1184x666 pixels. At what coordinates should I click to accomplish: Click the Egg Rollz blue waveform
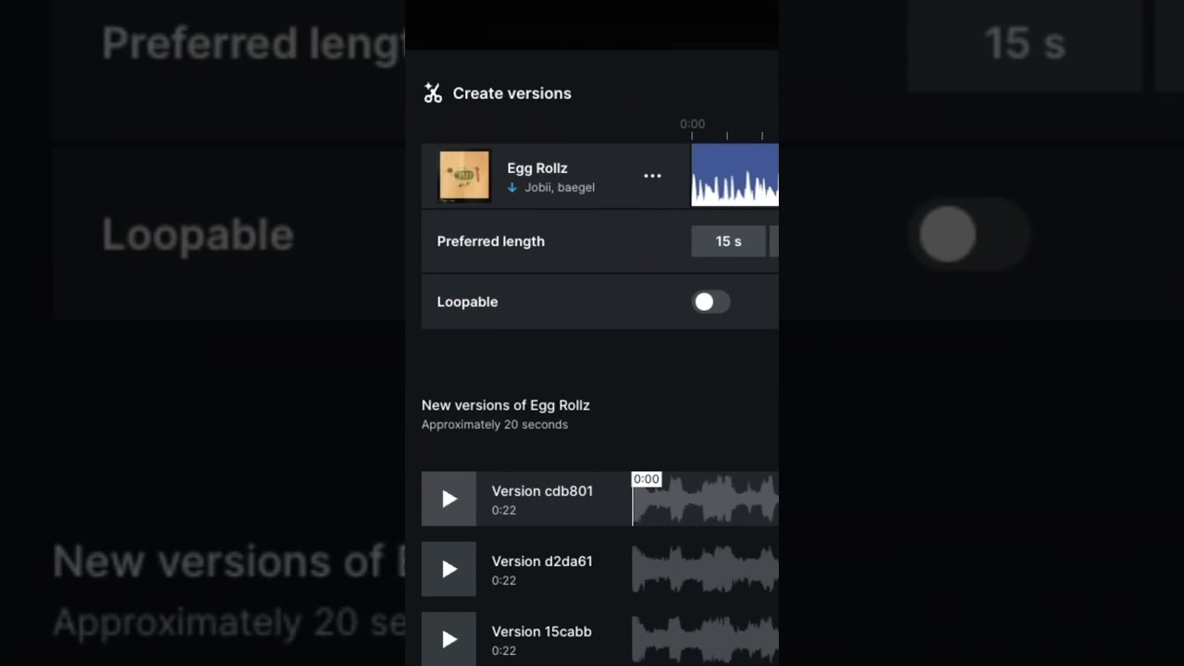[x=735, y=175]
